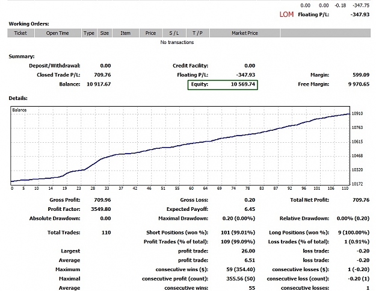Image resolution: width=376 pixels, height=291 pixels.
Task: Click the average profit trade value 6.51
Action: coord(250,260)
